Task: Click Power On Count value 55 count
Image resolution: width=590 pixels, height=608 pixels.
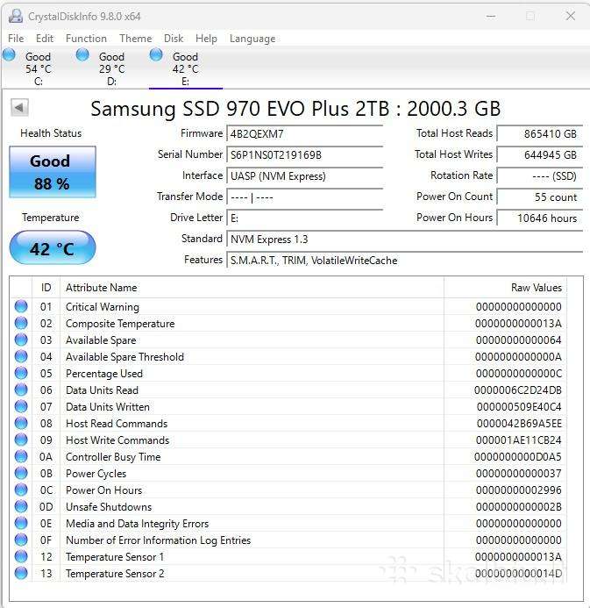Action: (x=540, y=197)
